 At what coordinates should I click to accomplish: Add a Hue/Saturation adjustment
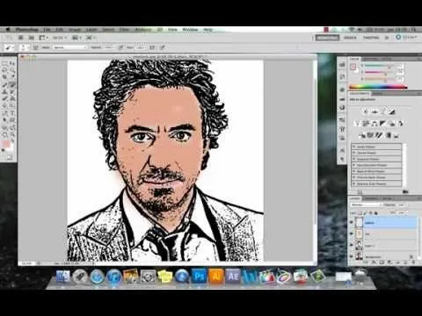[x=367, y=124]
